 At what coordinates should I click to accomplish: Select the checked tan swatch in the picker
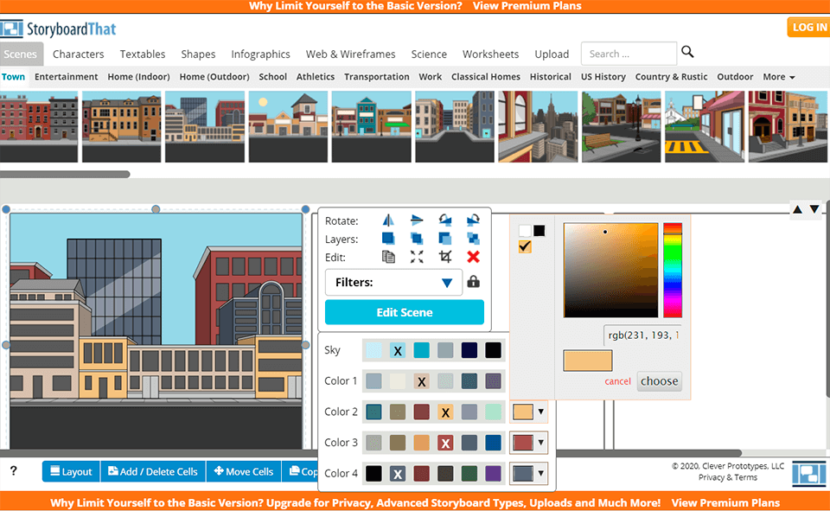click(x=523, y=246)
